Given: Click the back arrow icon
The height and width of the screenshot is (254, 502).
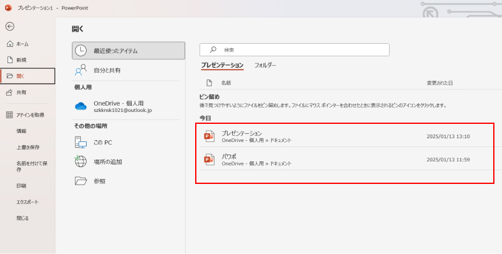Looking at the screenshot, I should coord(9,26).
